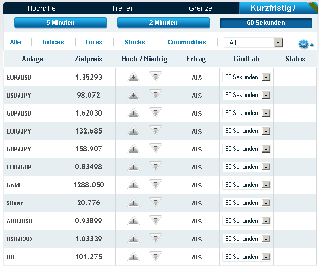The width and height of the screenshot is (319, 266).
Task: Click the Zielpreis column header
Action: coord(88,59)
